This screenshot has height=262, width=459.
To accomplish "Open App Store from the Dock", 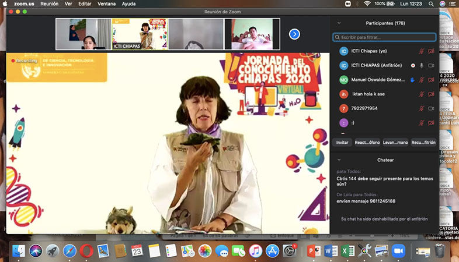I will 272,251.
